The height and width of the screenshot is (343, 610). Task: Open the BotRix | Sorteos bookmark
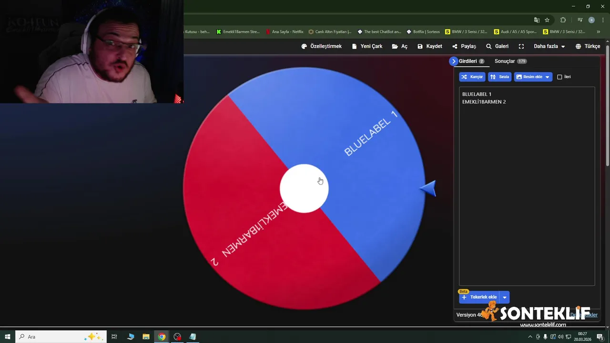pos(423,32)
